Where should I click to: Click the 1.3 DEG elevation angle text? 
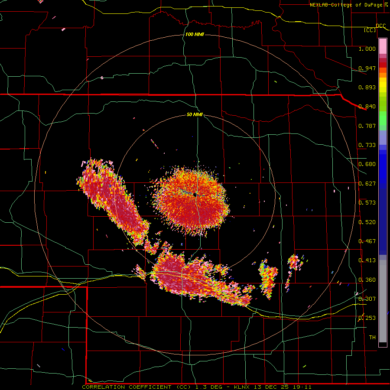209,387
